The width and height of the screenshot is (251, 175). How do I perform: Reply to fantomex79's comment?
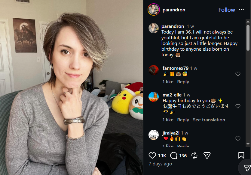click(183, 82)
